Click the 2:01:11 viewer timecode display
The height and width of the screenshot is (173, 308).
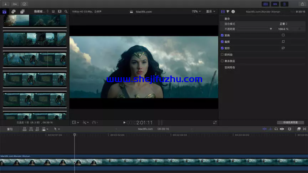coord(144,123)
